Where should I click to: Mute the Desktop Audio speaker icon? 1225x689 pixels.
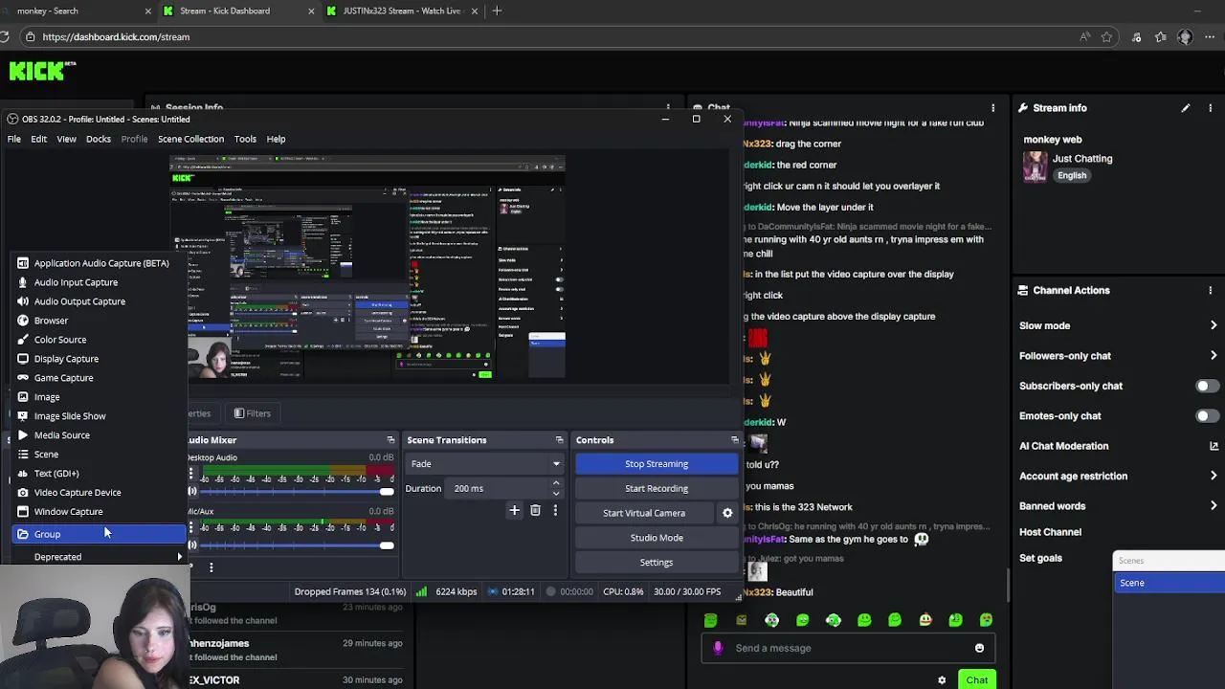[x=192, y=492]
